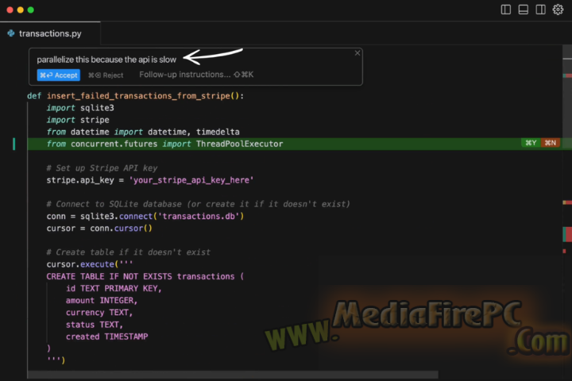The image size is (572, 381).
Task: Open Follow-up instructions field
Action: (x=196, y=75)
